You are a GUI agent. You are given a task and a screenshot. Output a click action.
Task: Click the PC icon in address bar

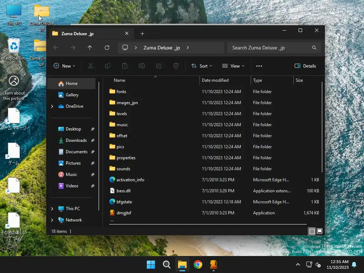coord(125,48)
